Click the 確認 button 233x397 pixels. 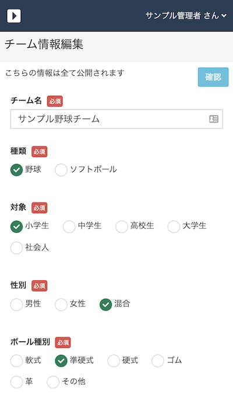click(x=213, y=77)
